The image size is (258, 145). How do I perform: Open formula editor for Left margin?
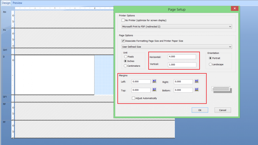[154, 81]
